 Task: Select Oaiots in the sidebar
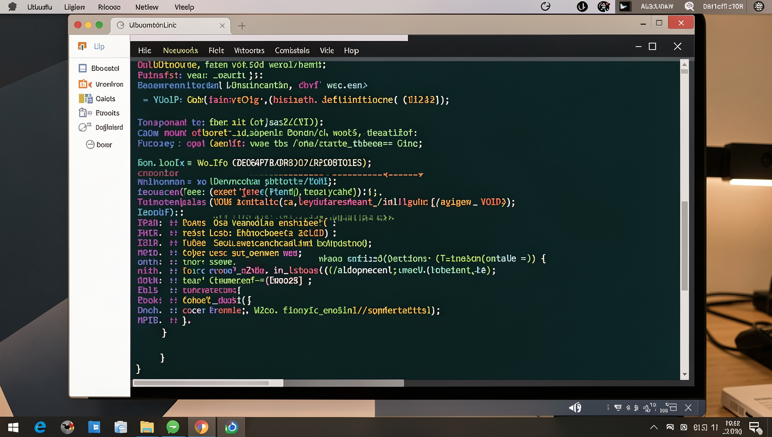pyautogui.click(x=106, y=99)
